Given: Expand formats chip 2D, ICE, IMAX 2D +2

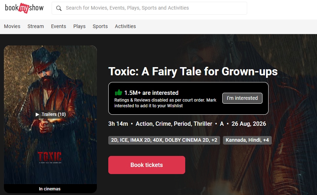Looking at the screenshot, I should pyautogui.click(x=164, y=140).
